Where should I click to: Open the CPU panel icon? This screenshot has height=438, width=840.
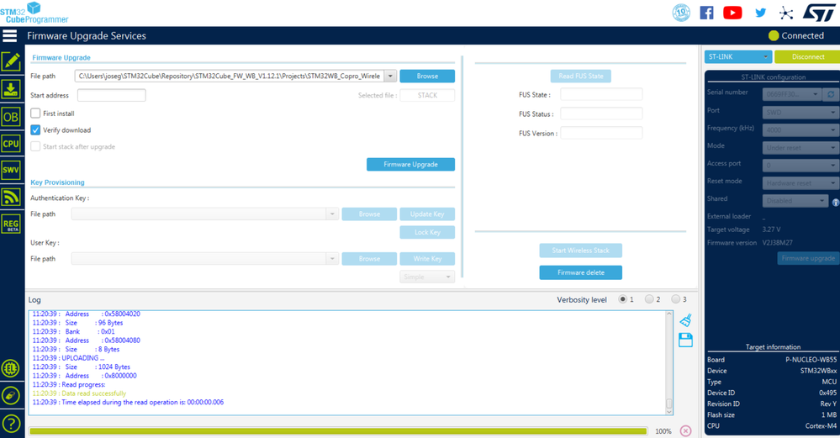point(11,144)
